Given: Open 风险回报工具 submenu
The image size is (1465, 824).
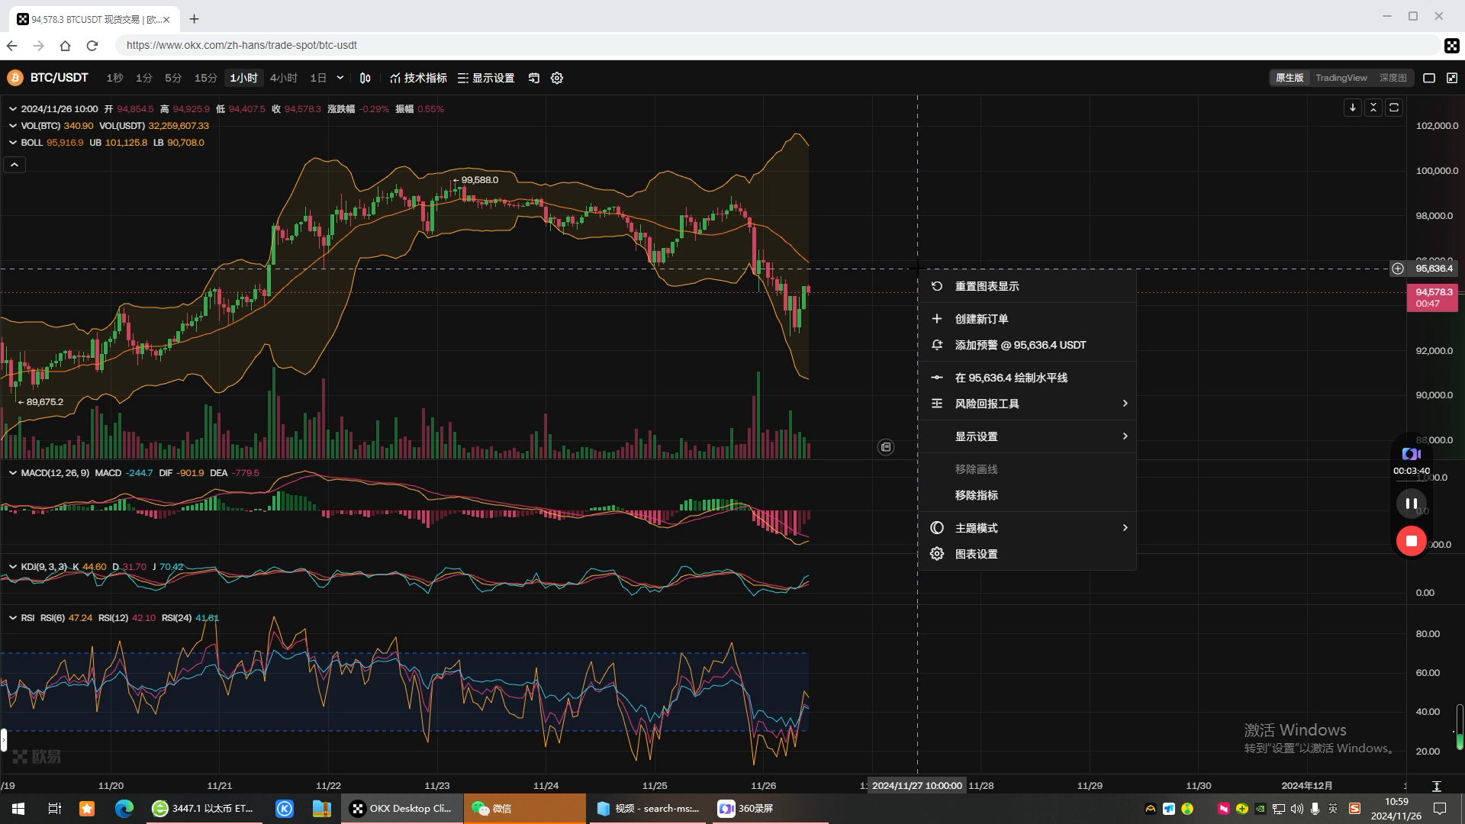Looking at the screenshot, I should tap(1027, 404).
